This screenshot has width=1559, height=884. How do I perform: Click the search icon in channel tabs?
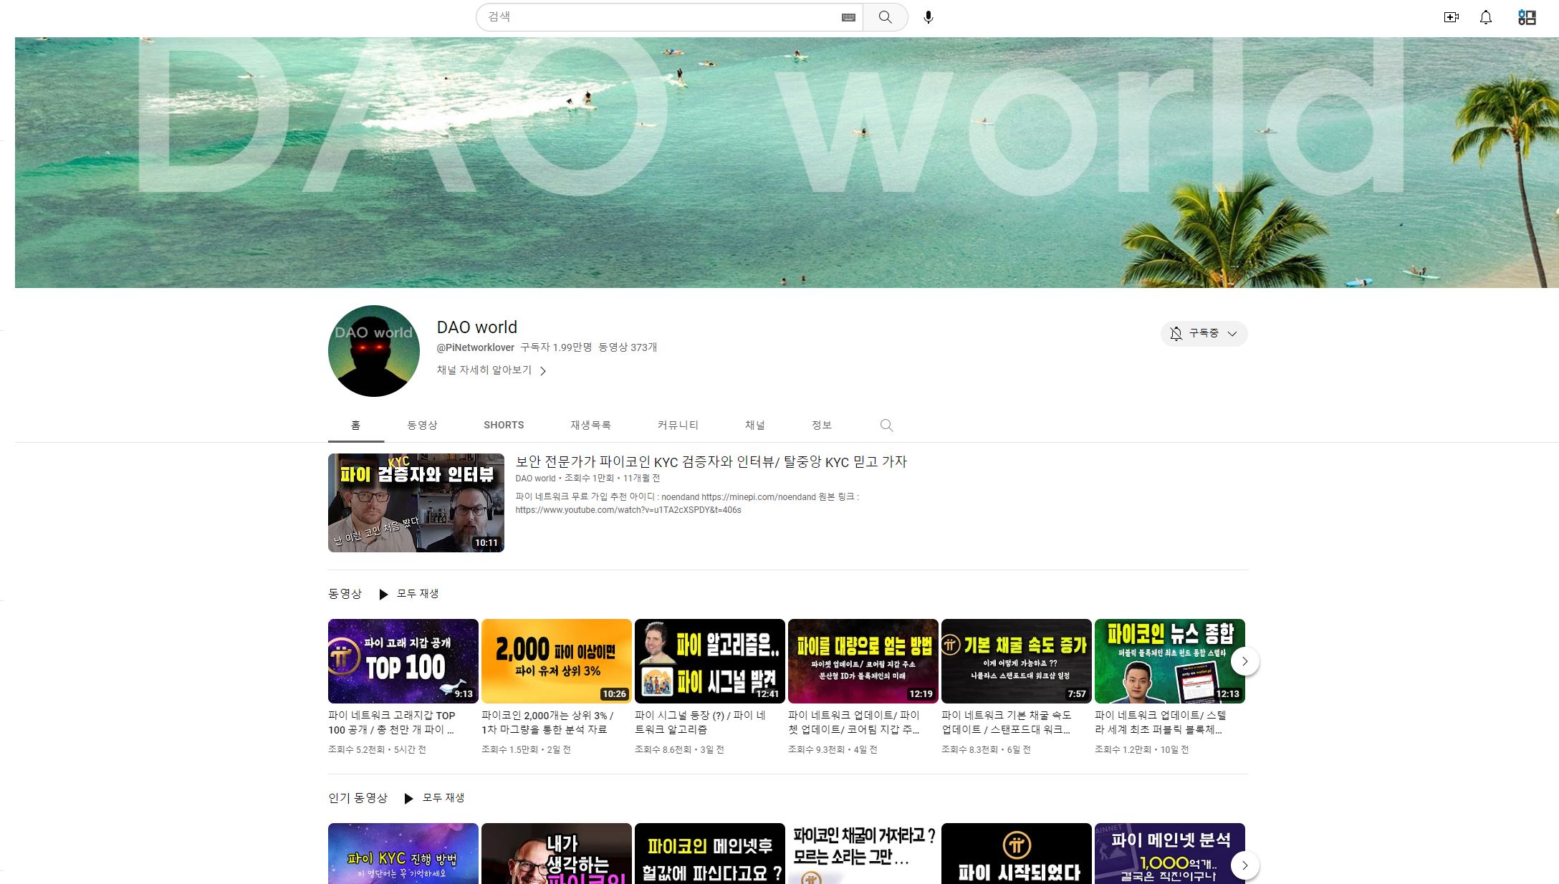coord(886,425)
